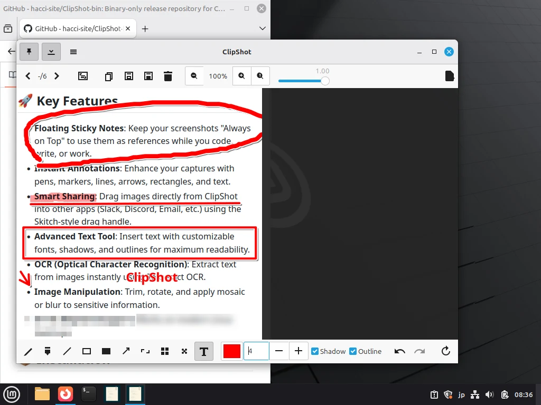Click the 100% zoom level display
Image resolution: width=541 pixels, height=405 pixels.
[218, 76]
